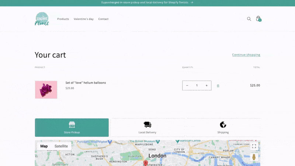Viewport: 295px width, 166px height.
Task: Open the search icon in header
Action: pos(249,19)
